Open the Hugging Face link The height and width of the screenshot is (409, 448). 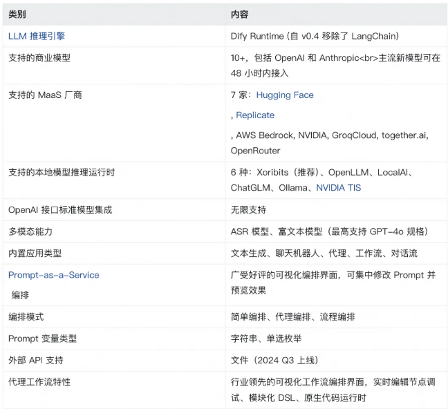tap(285, 95)
